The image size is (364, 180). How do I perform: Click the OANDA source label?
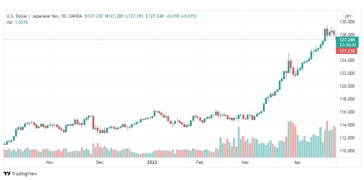pos(75,16)
